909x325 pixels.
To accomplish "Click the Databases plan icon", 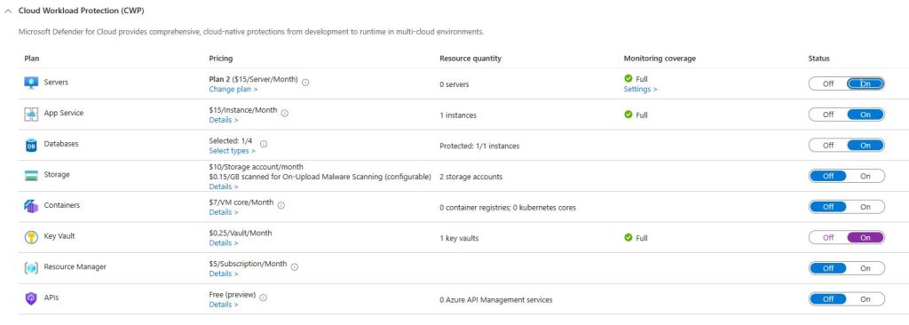I will click(31, 145).
